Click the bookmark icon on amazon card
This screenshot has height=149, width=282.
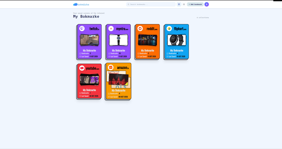tap(109, 94)
